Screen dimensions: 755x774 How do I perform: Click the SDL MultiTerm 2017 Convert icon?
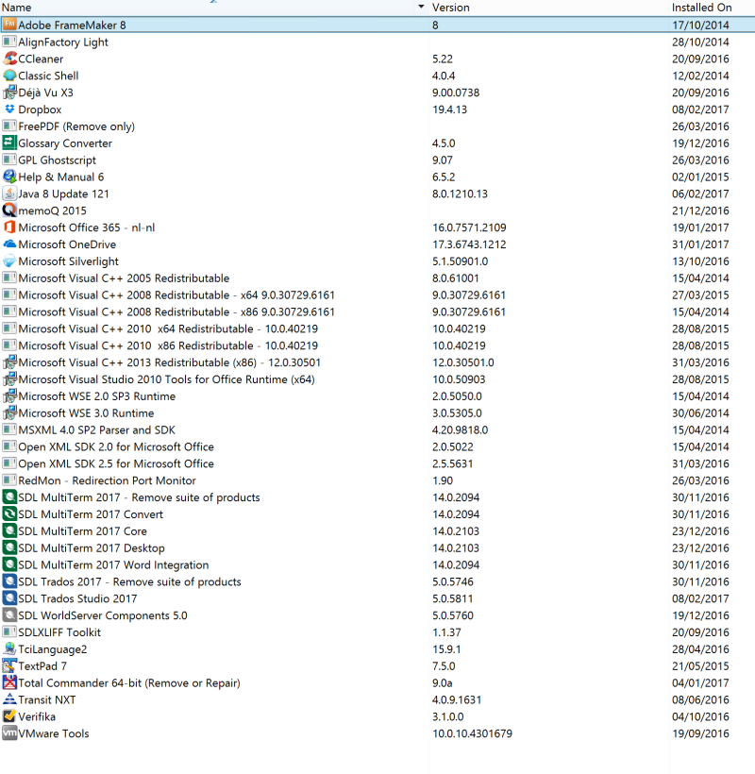point(9,513)
